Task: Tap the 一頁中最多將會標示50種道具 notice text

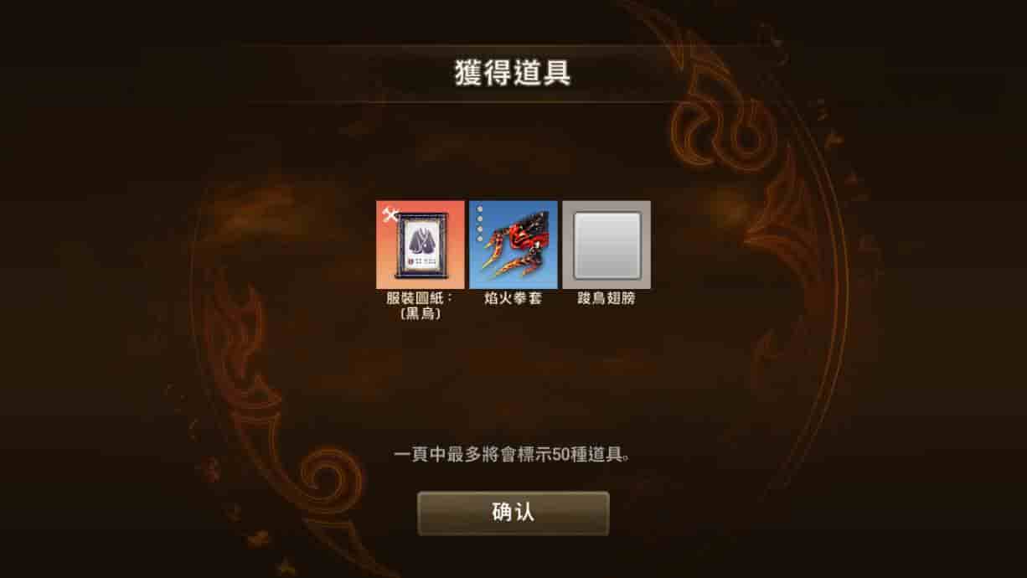Action: click(x=512, y=455)
